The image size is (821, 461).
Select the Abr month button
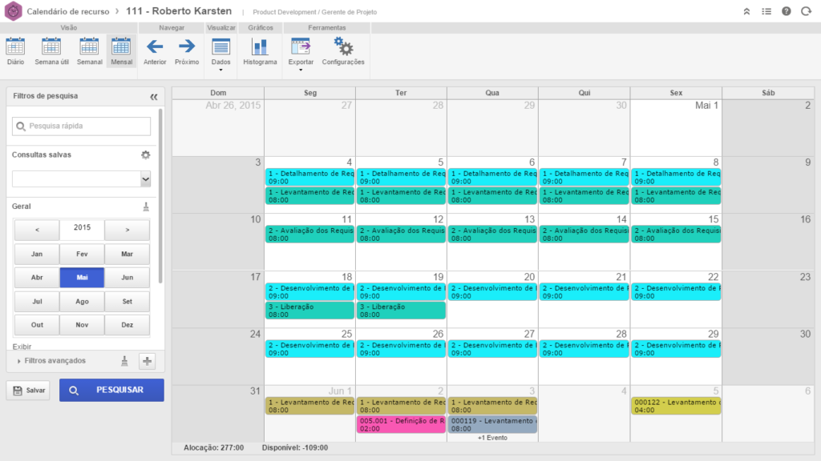click(37, 278)
